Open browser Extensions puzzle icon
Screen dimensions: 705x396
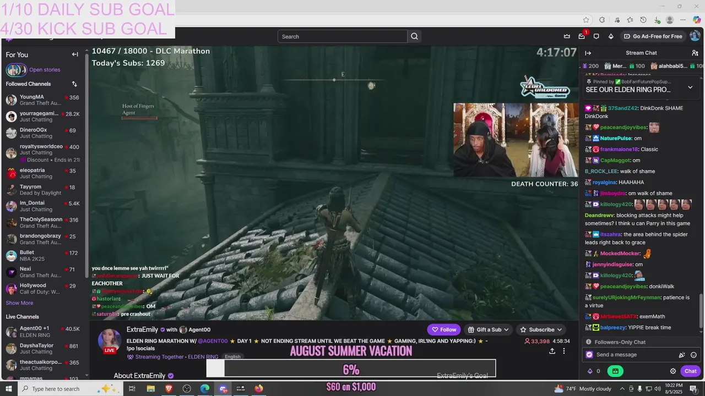pyautogui.click(x=602, y=20)
